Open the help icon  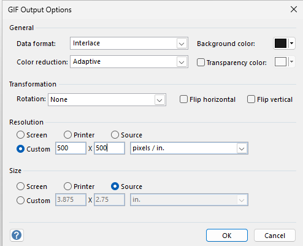point(17,235)
